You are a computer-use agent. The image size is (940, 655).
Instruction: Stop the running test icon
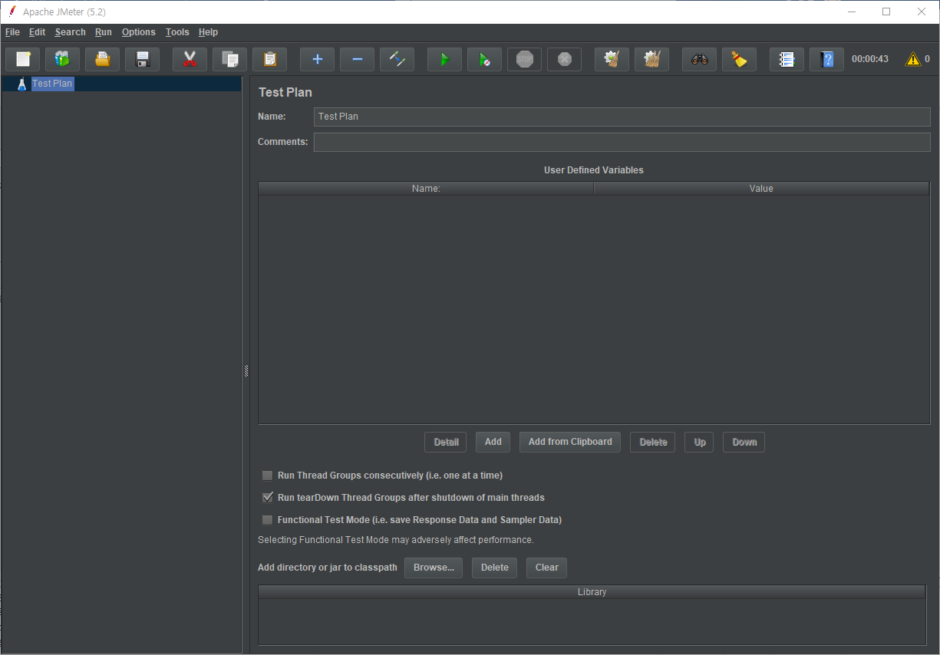pos(525,59)
